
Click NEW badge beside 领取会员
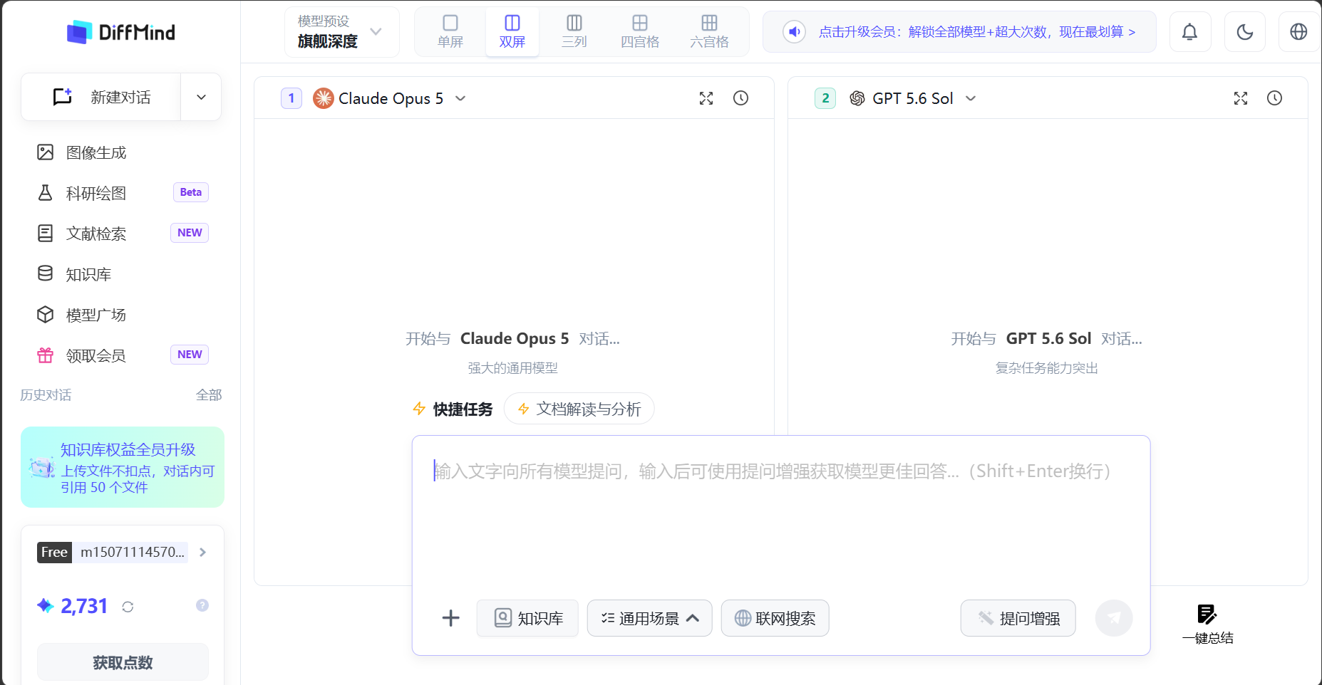tap(190, 355)
